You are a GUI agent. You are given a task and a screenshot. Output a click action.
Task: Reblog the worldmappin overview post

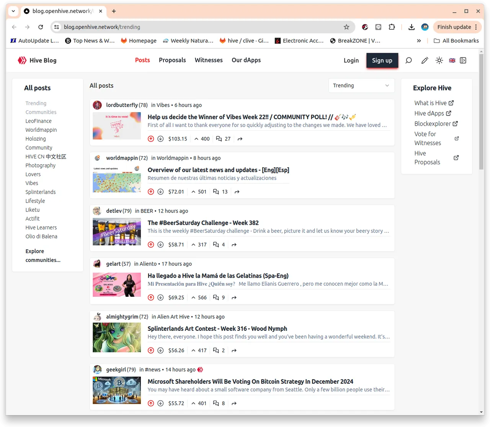tap(237, 192)
